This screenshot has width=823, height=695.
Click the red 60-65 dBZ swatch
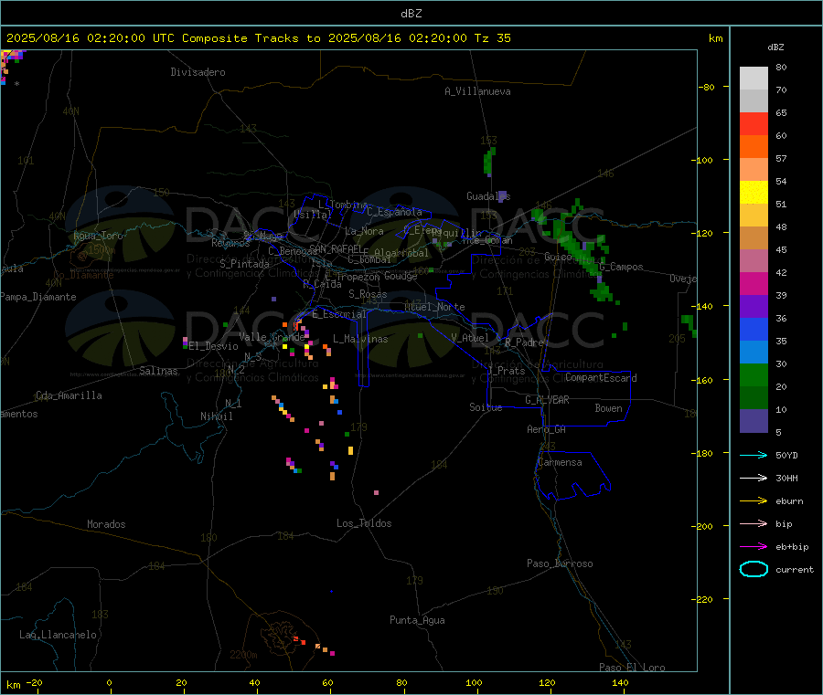[754, 123]
